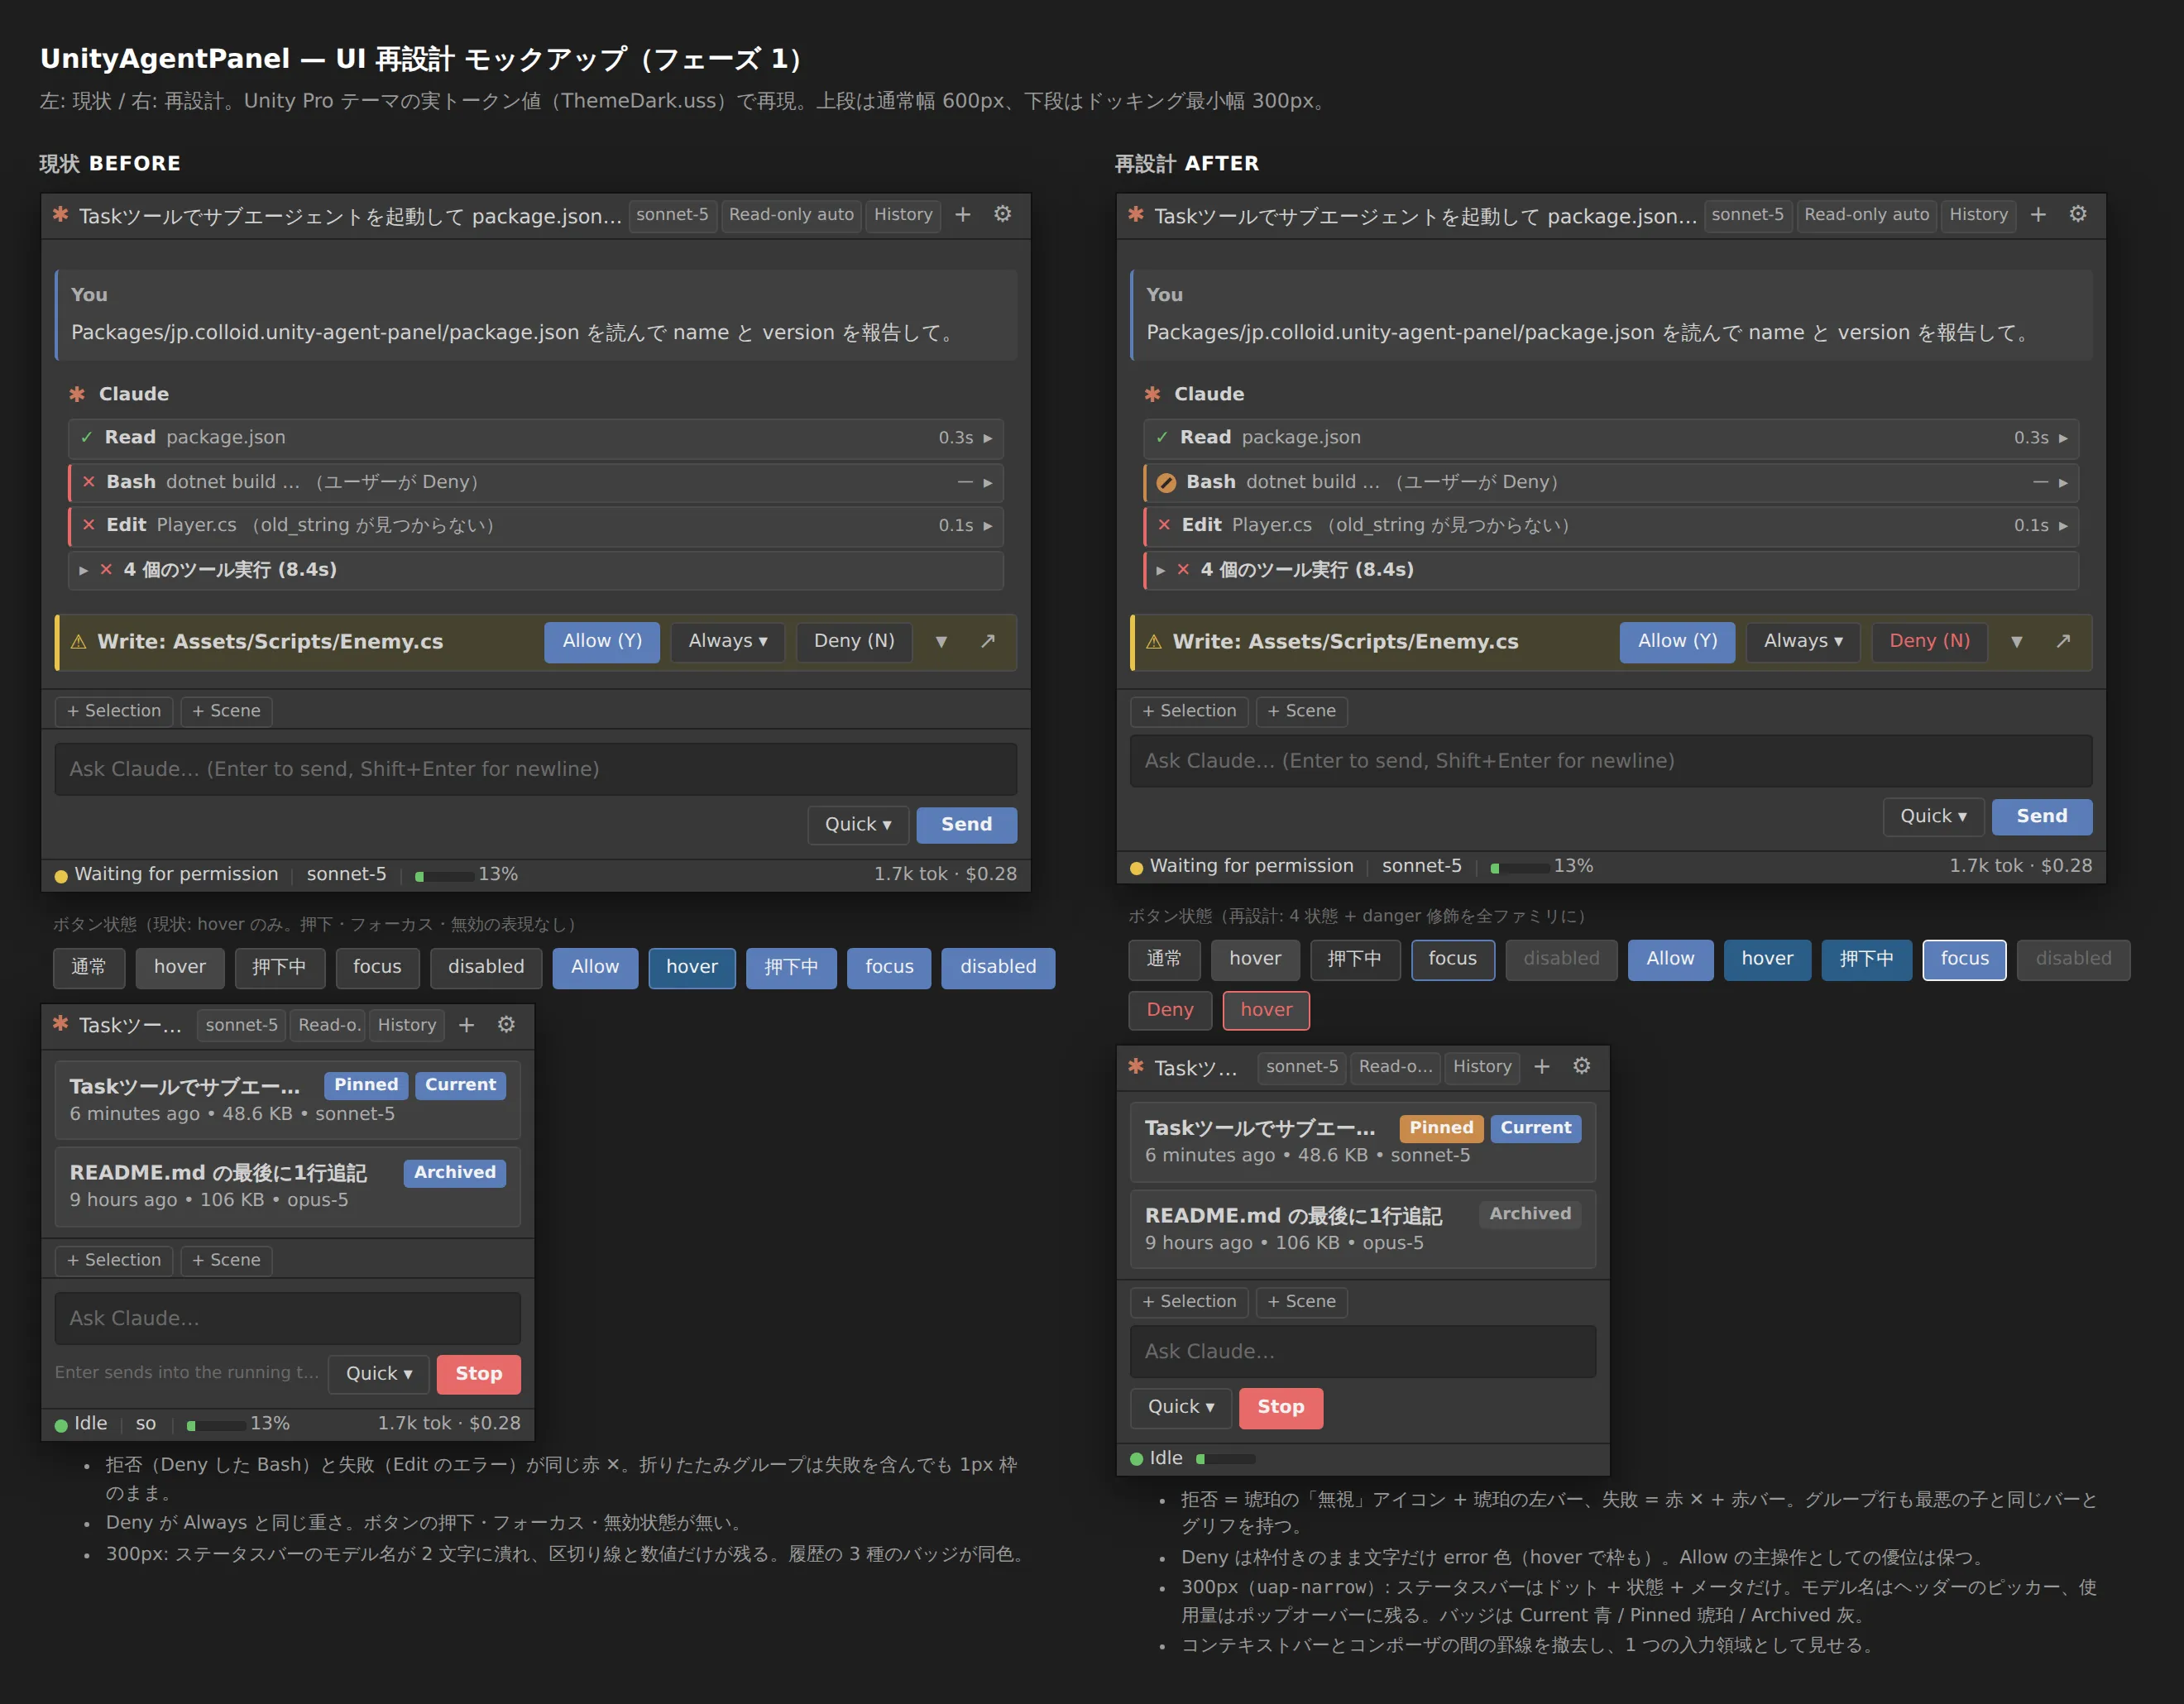2184x1704 pixels.
Task: Open History tab in BEFORE narrow panel
Action: pos(407,1025)
